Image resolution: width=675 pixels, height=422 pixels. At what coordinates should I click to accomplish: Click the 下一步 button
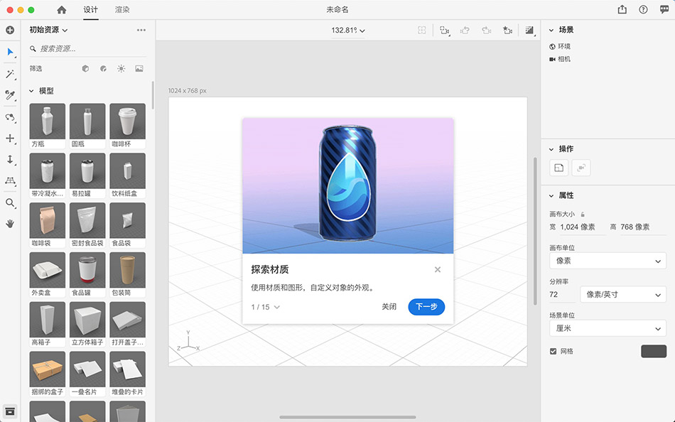click(x=426, y=307)
